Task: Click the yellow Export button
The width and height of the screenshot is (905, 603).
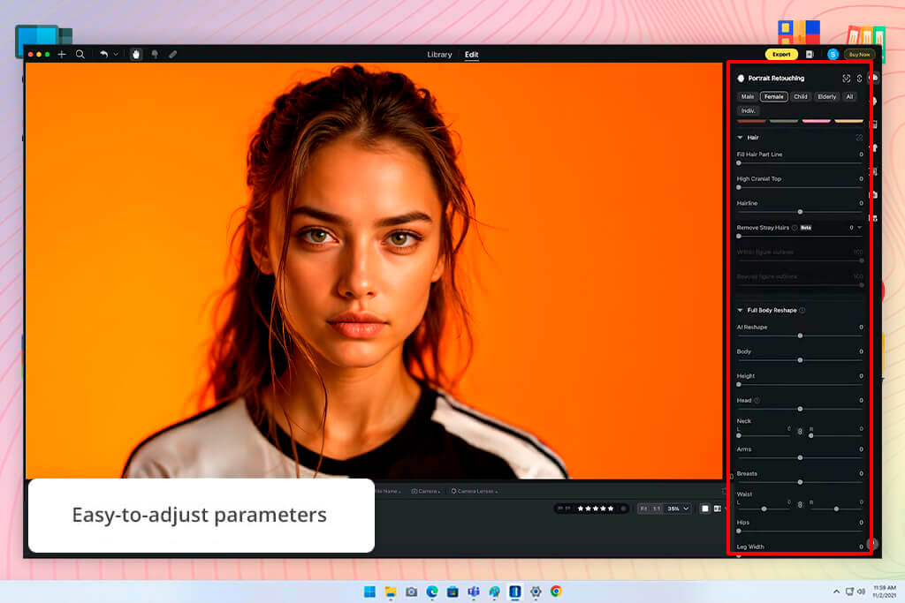Action: pos(781,54)
